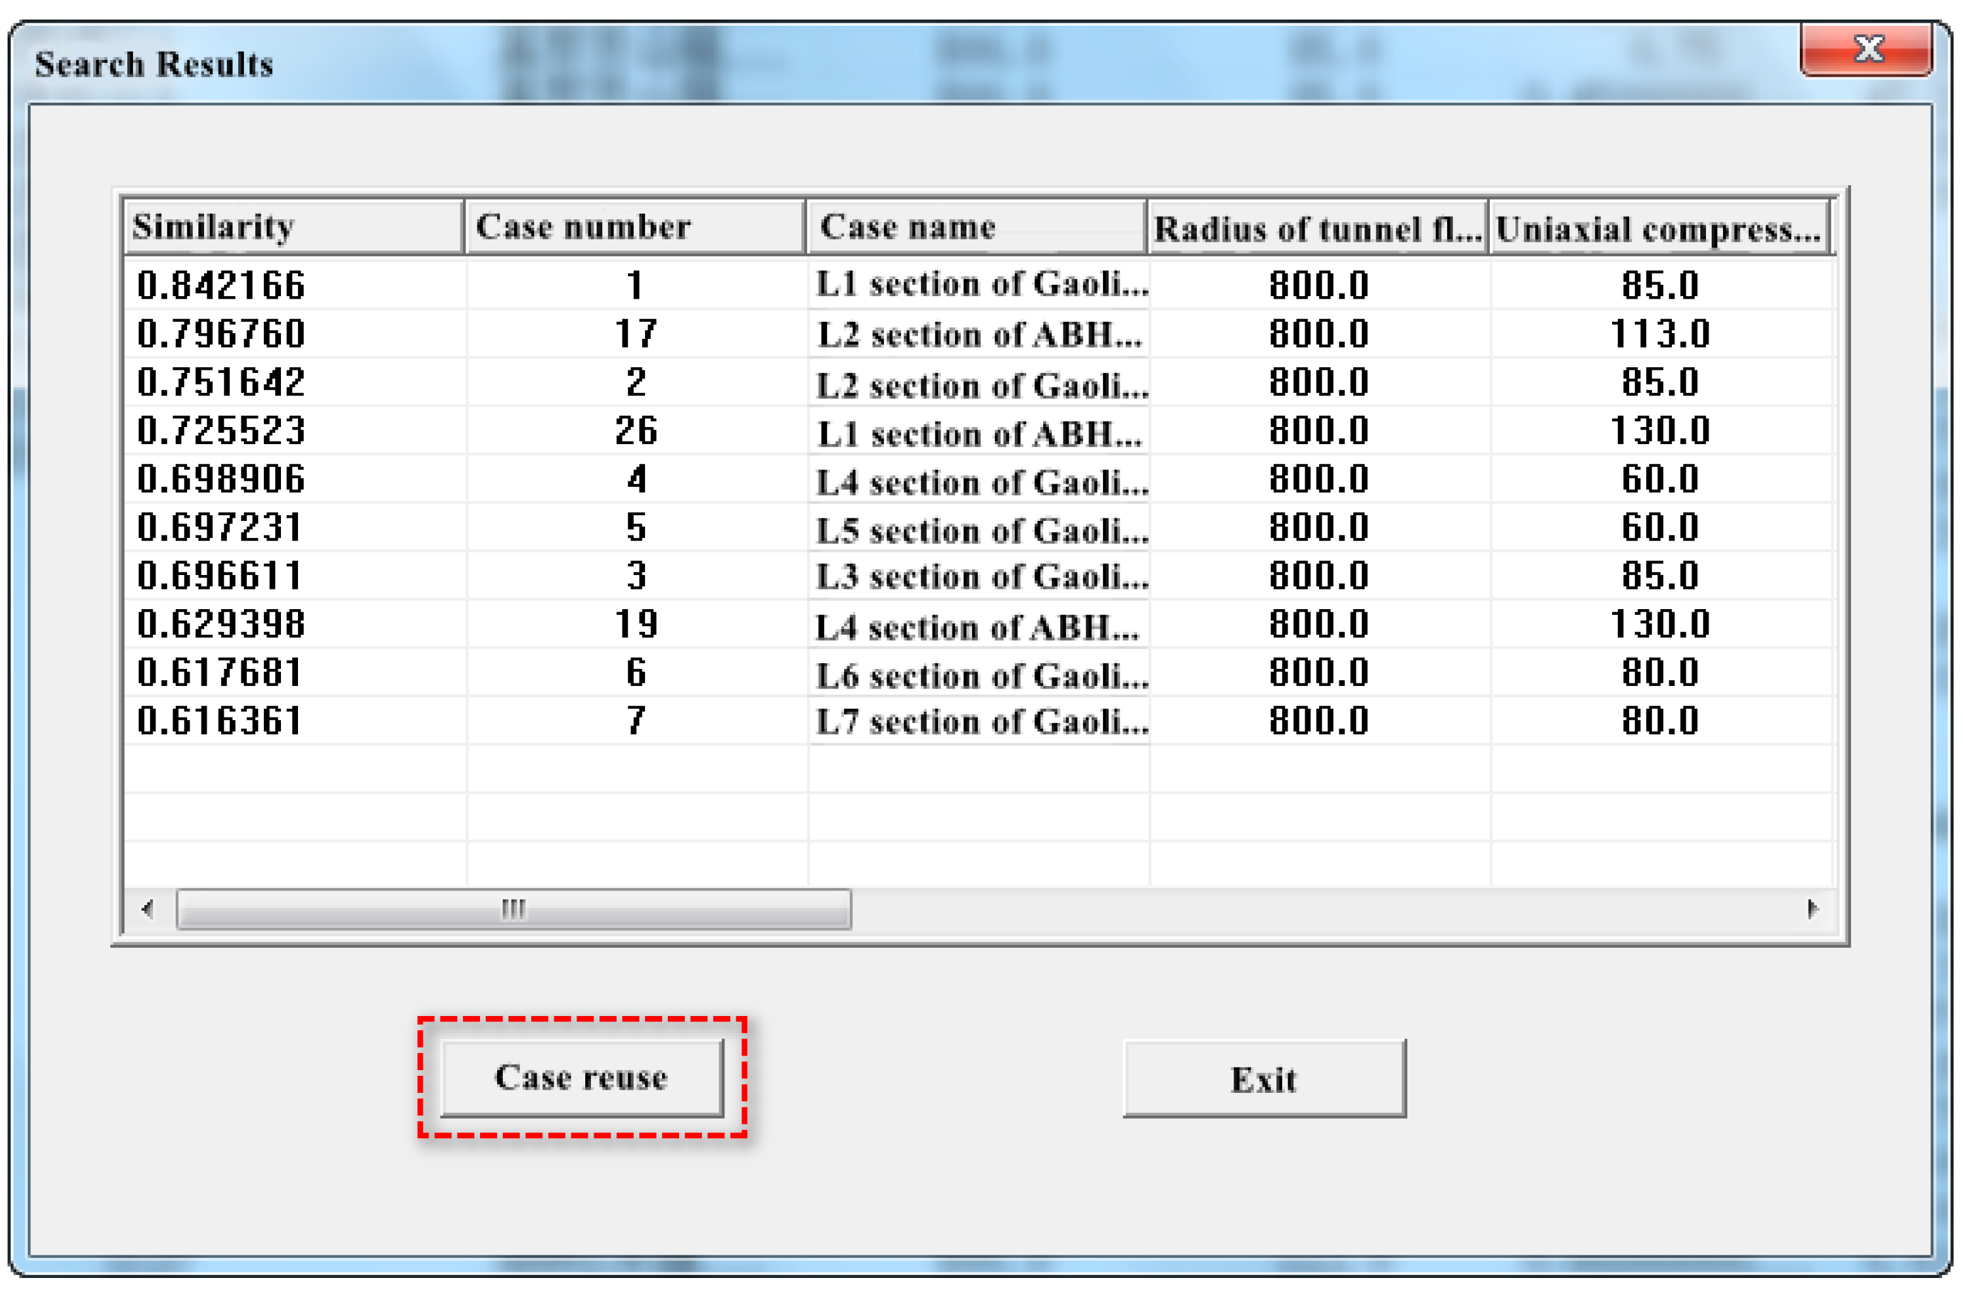This screenshot has width=1963, height=1295.
Task: Select case number 19 row
Action: pos(635,624)
